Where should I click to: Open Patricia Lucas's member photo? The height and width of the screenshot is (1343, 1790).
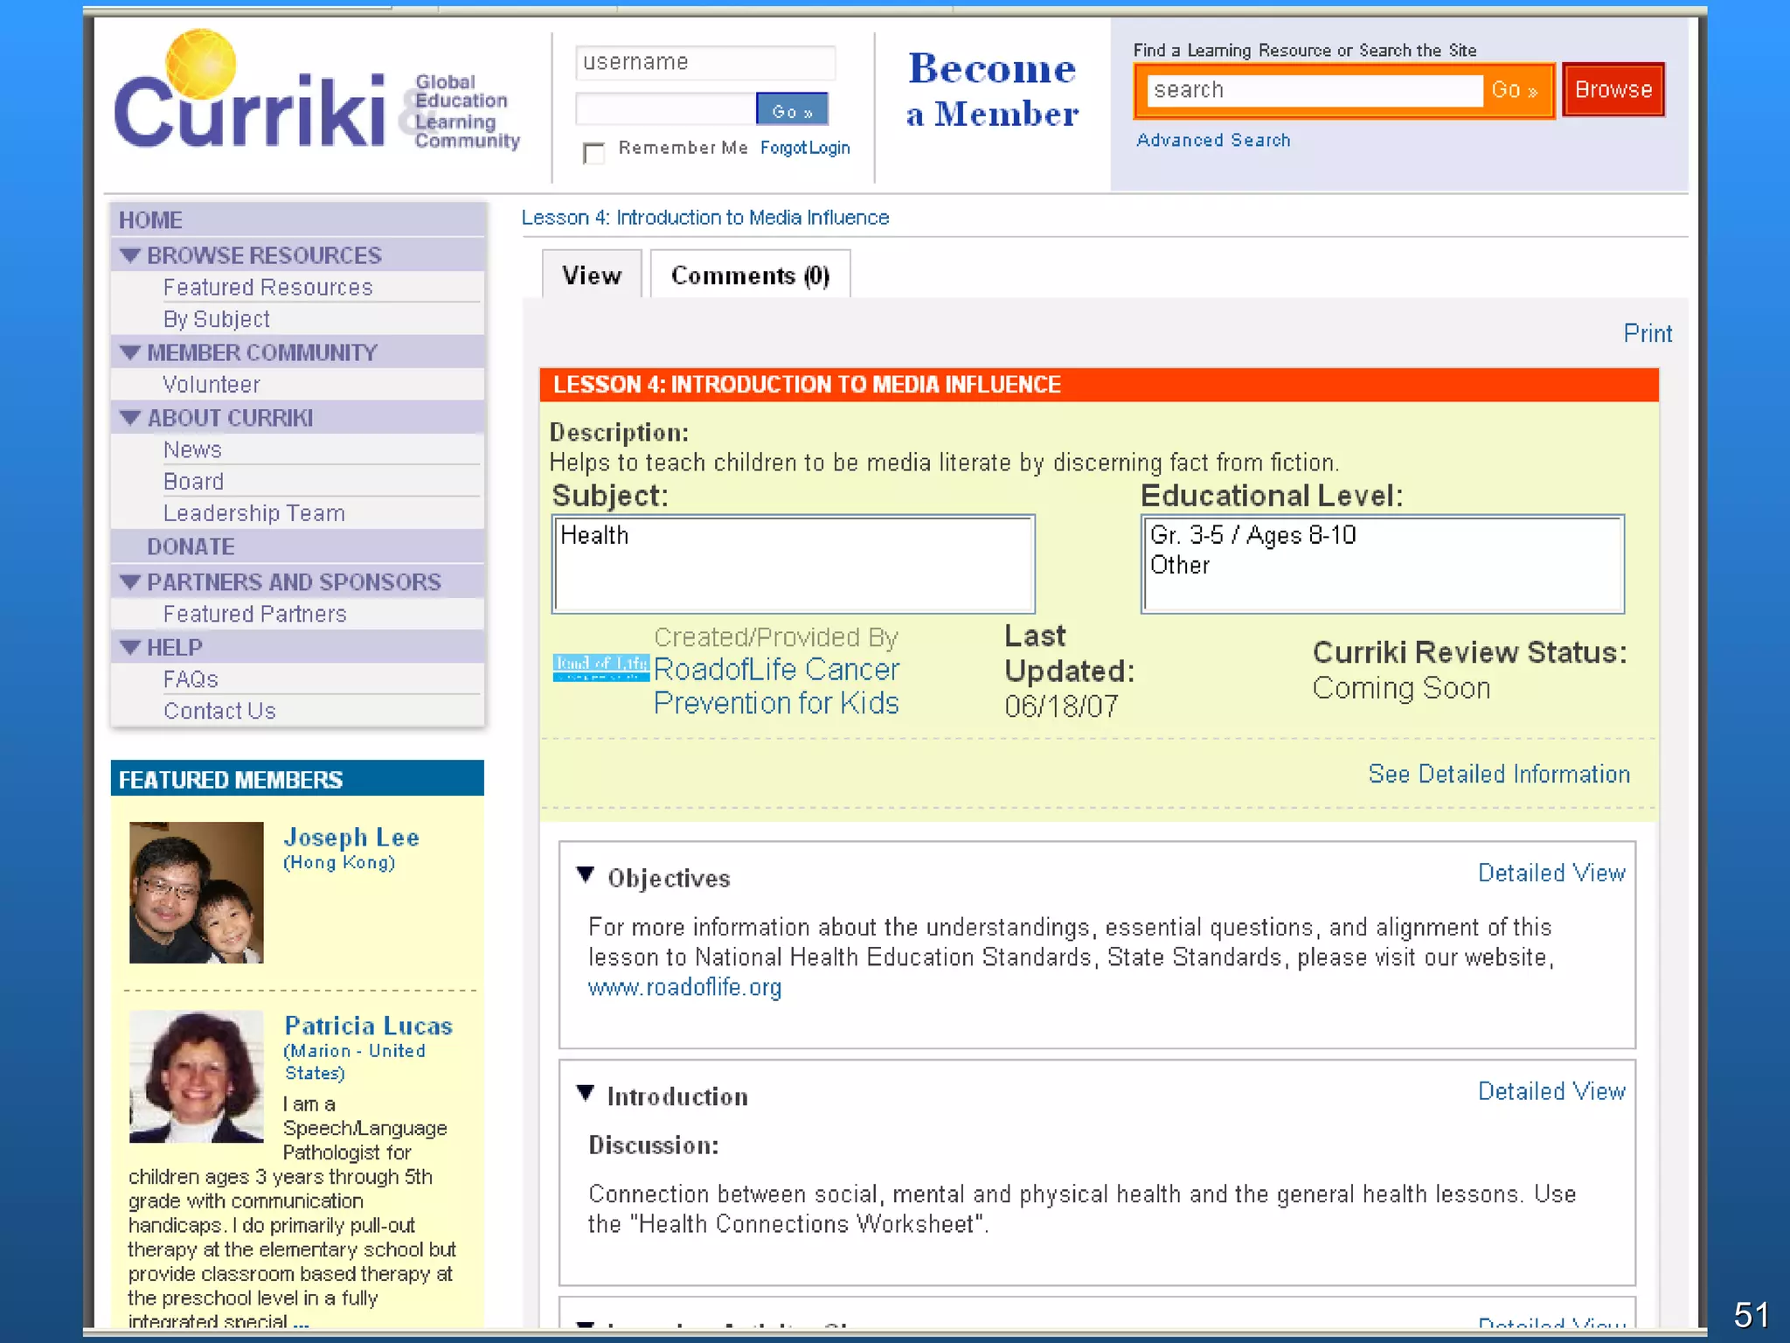pos(196,1075)
